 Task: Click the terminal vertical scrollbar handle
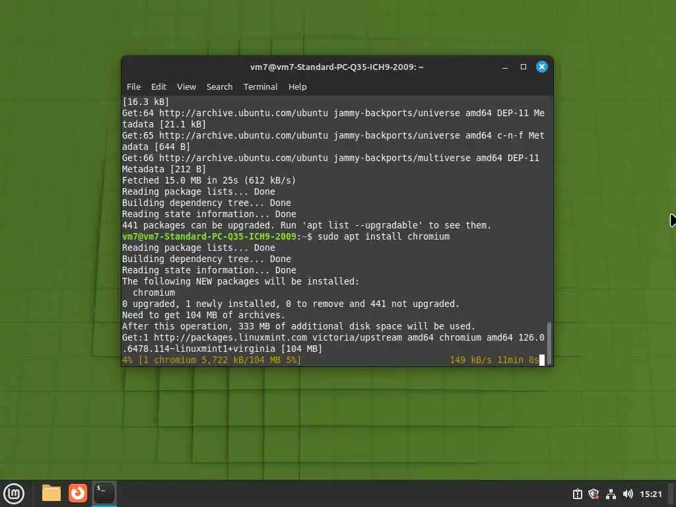pos(549,343)
